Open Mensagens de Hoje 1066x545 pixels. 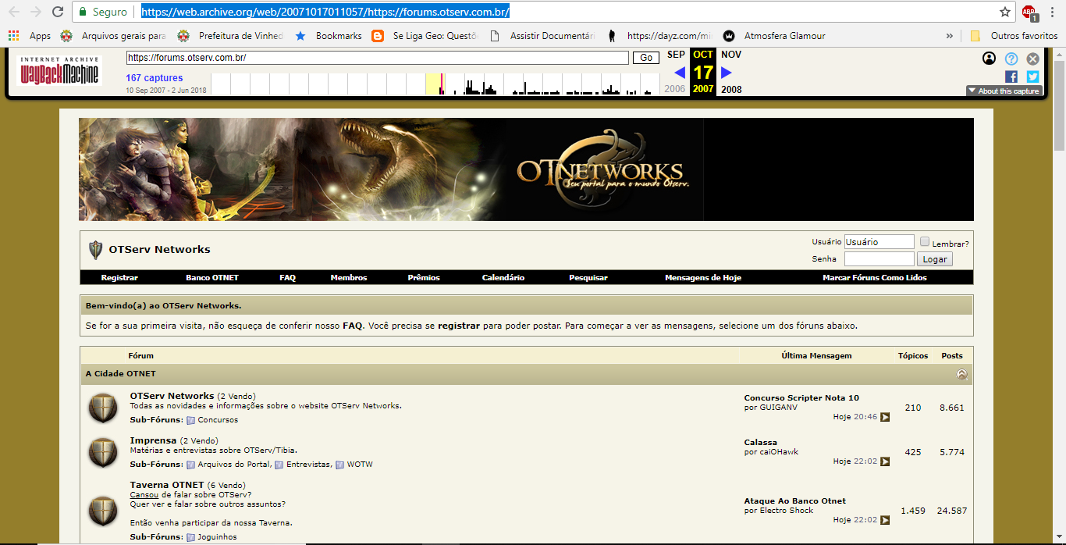click(703, 278)
